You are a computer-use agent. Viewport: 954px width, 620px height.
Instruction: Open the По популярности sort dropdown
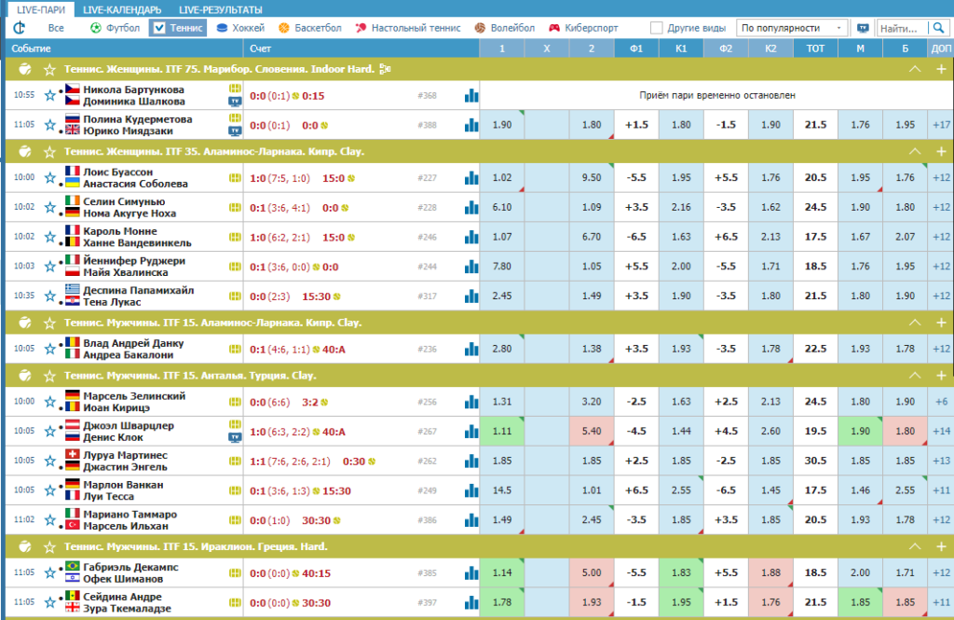(792, 28)
